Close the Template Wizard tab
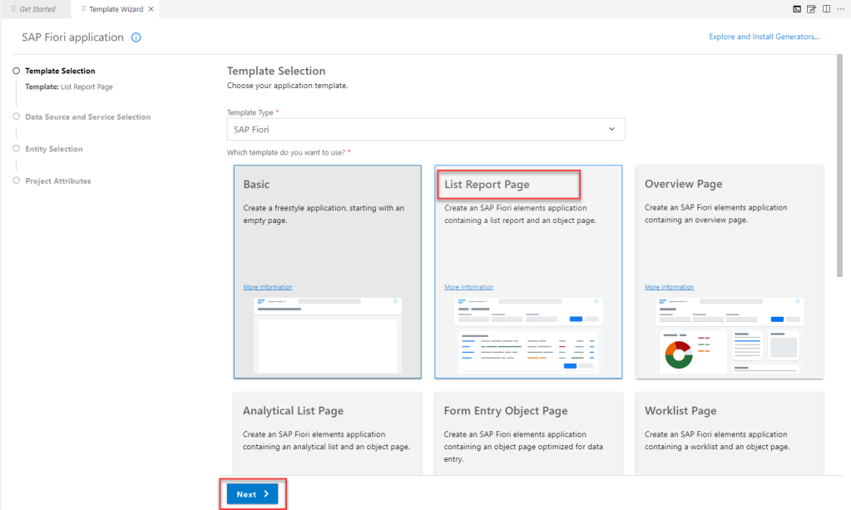 pos(151,9)
